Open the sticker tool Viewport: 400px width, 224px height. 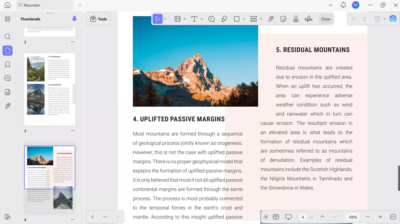point(283,19)
